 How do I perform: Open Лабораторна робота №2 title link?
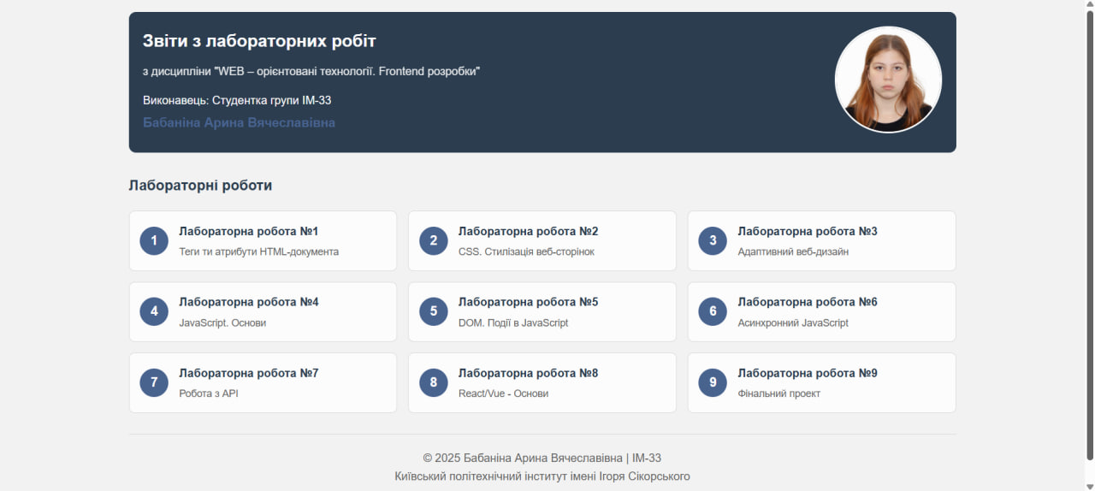528,232
